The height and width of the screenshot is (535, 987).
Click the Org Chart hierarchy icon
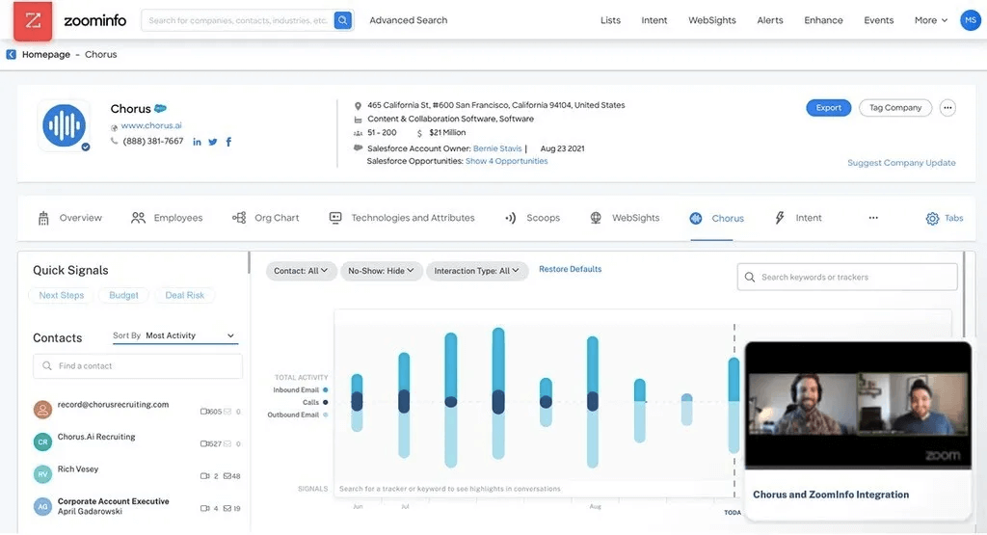click(x=239, y=218)
